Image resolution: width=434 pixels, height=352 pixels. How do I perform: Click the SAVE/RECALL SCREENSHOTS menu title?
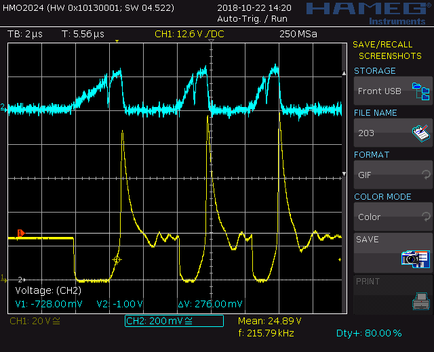(387, 50)
